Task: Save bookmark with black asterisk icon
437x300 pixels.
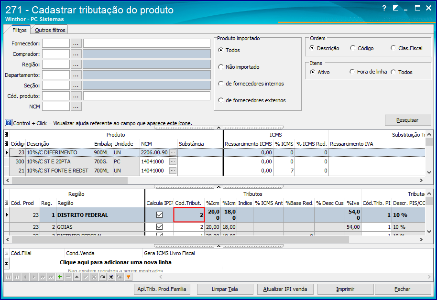Action: coord(111,277)
